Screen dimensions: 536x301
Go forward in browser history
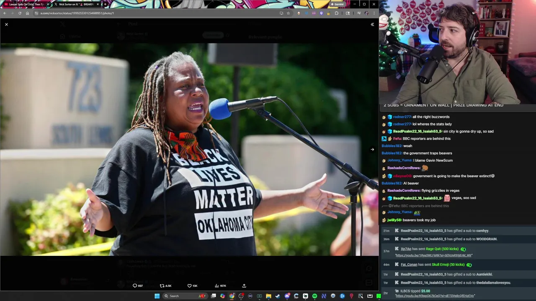tap(12, 13)
